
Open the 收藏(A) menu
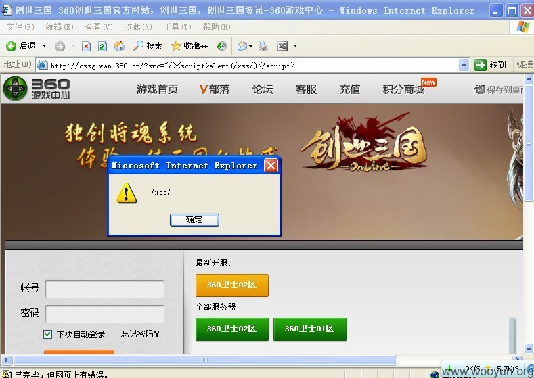coord(138,26)
